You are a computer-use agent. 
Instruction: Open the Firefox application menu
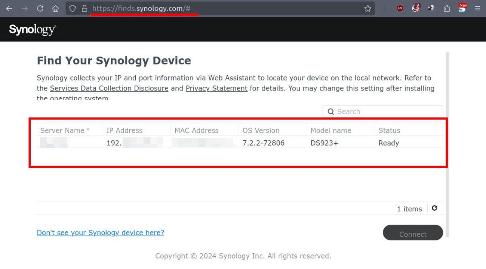click(478, 8)
